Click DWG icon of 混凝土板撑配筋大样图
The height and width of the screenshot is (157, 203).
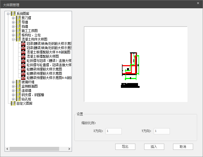[x=23, y=56]
